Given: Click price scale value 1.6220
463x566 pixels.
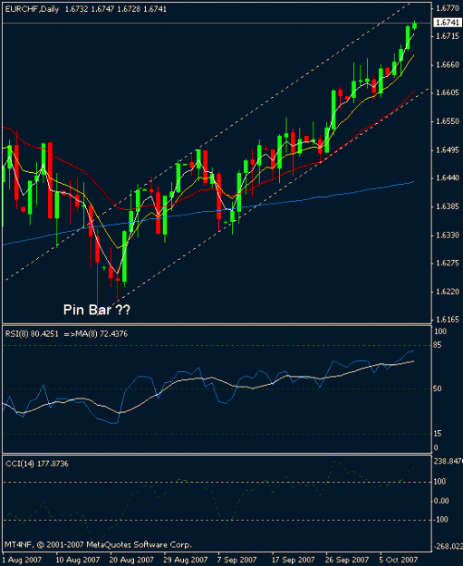Looking at the screenshot, I should point(448,292).
